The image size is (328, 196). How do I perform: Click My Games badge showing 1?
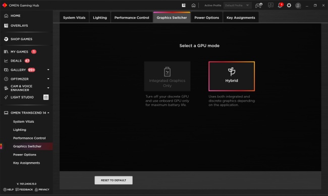pos(34,52)
